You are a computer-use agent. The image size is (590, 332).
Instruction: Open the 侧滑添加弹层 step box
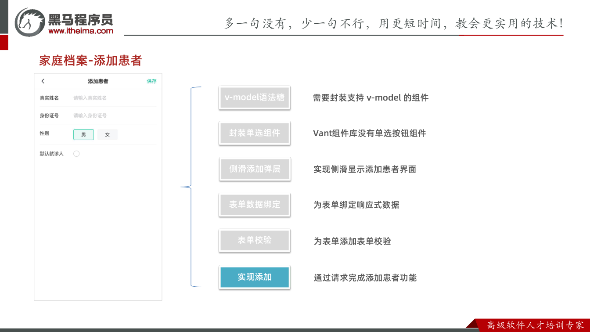(255, 169)
